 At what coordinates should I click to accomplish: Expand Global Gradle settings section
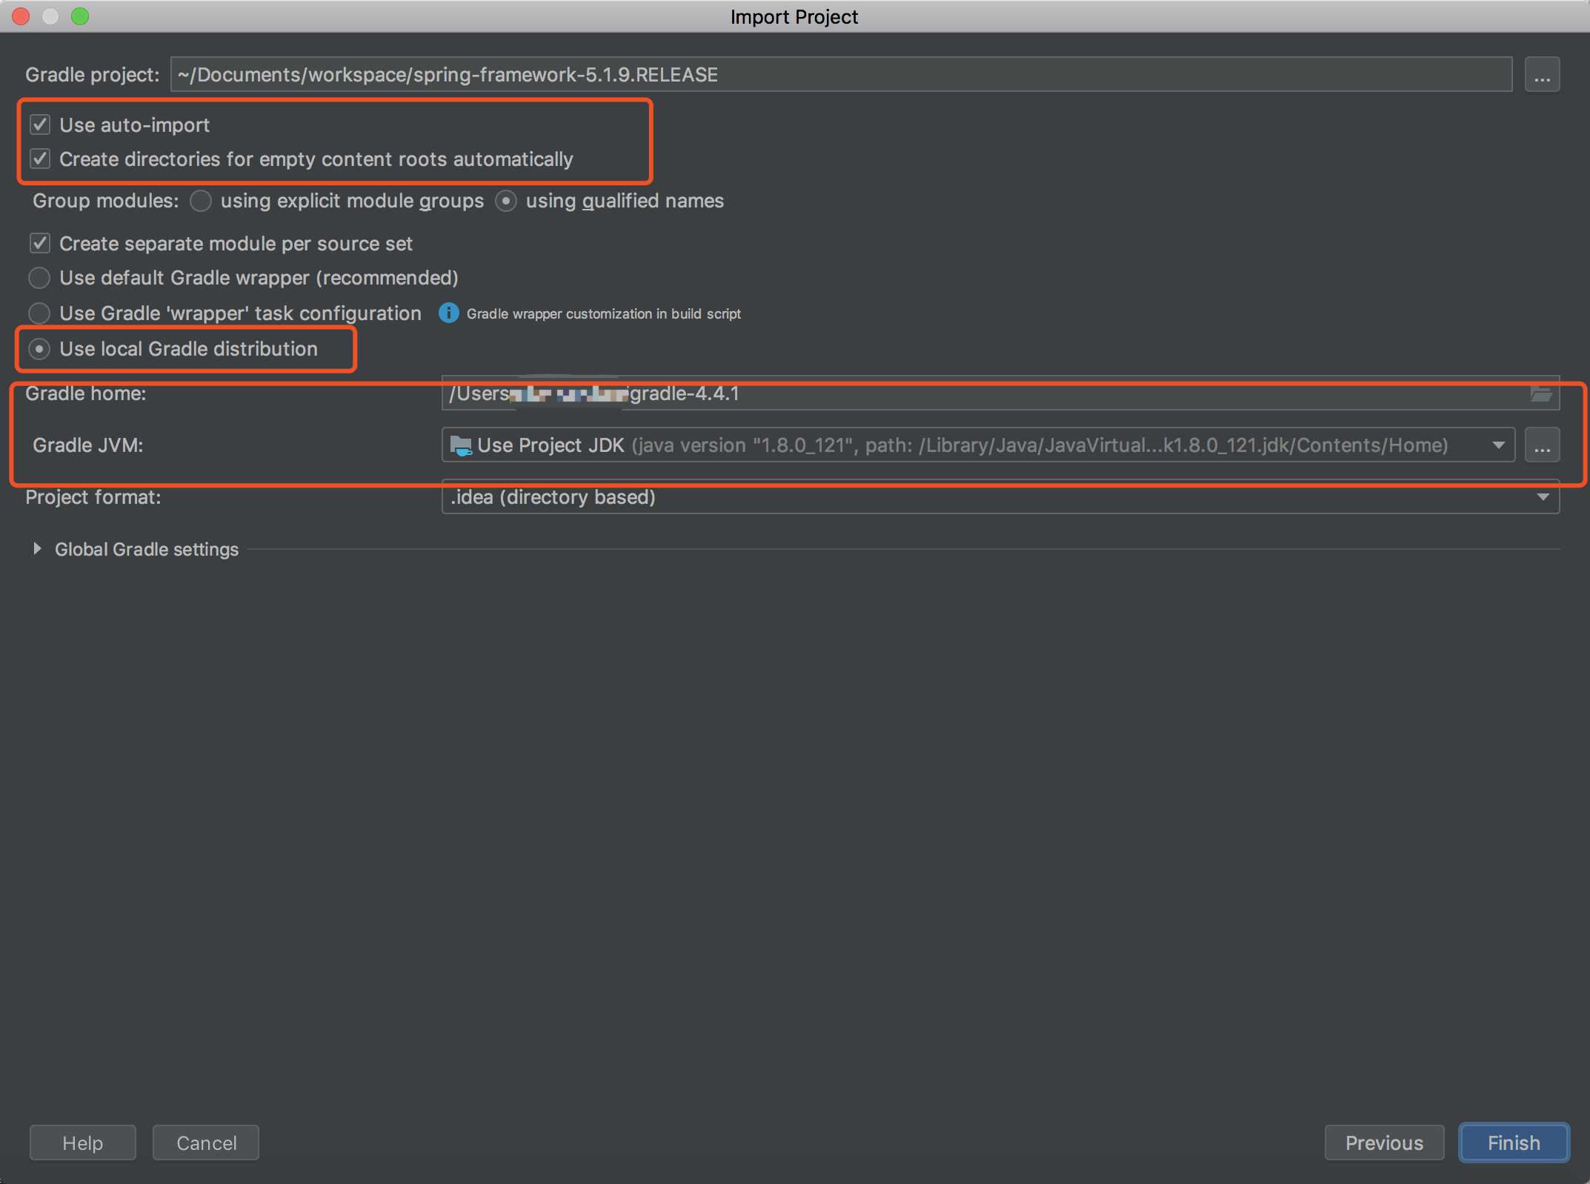37,549
